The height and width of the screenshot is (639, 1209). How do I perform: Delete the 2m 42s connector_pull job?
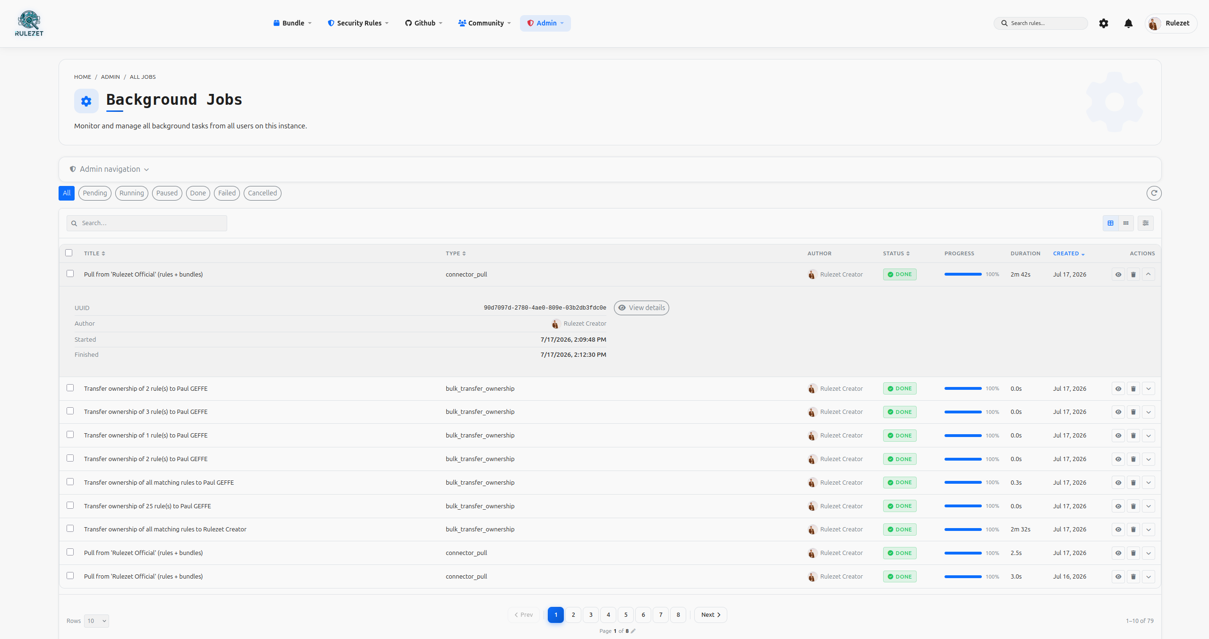[1133, 275]
